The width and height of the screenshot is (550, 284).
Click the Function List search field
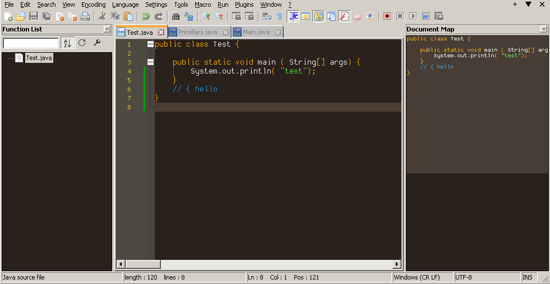pyautogui.click(x=31, y=43)
